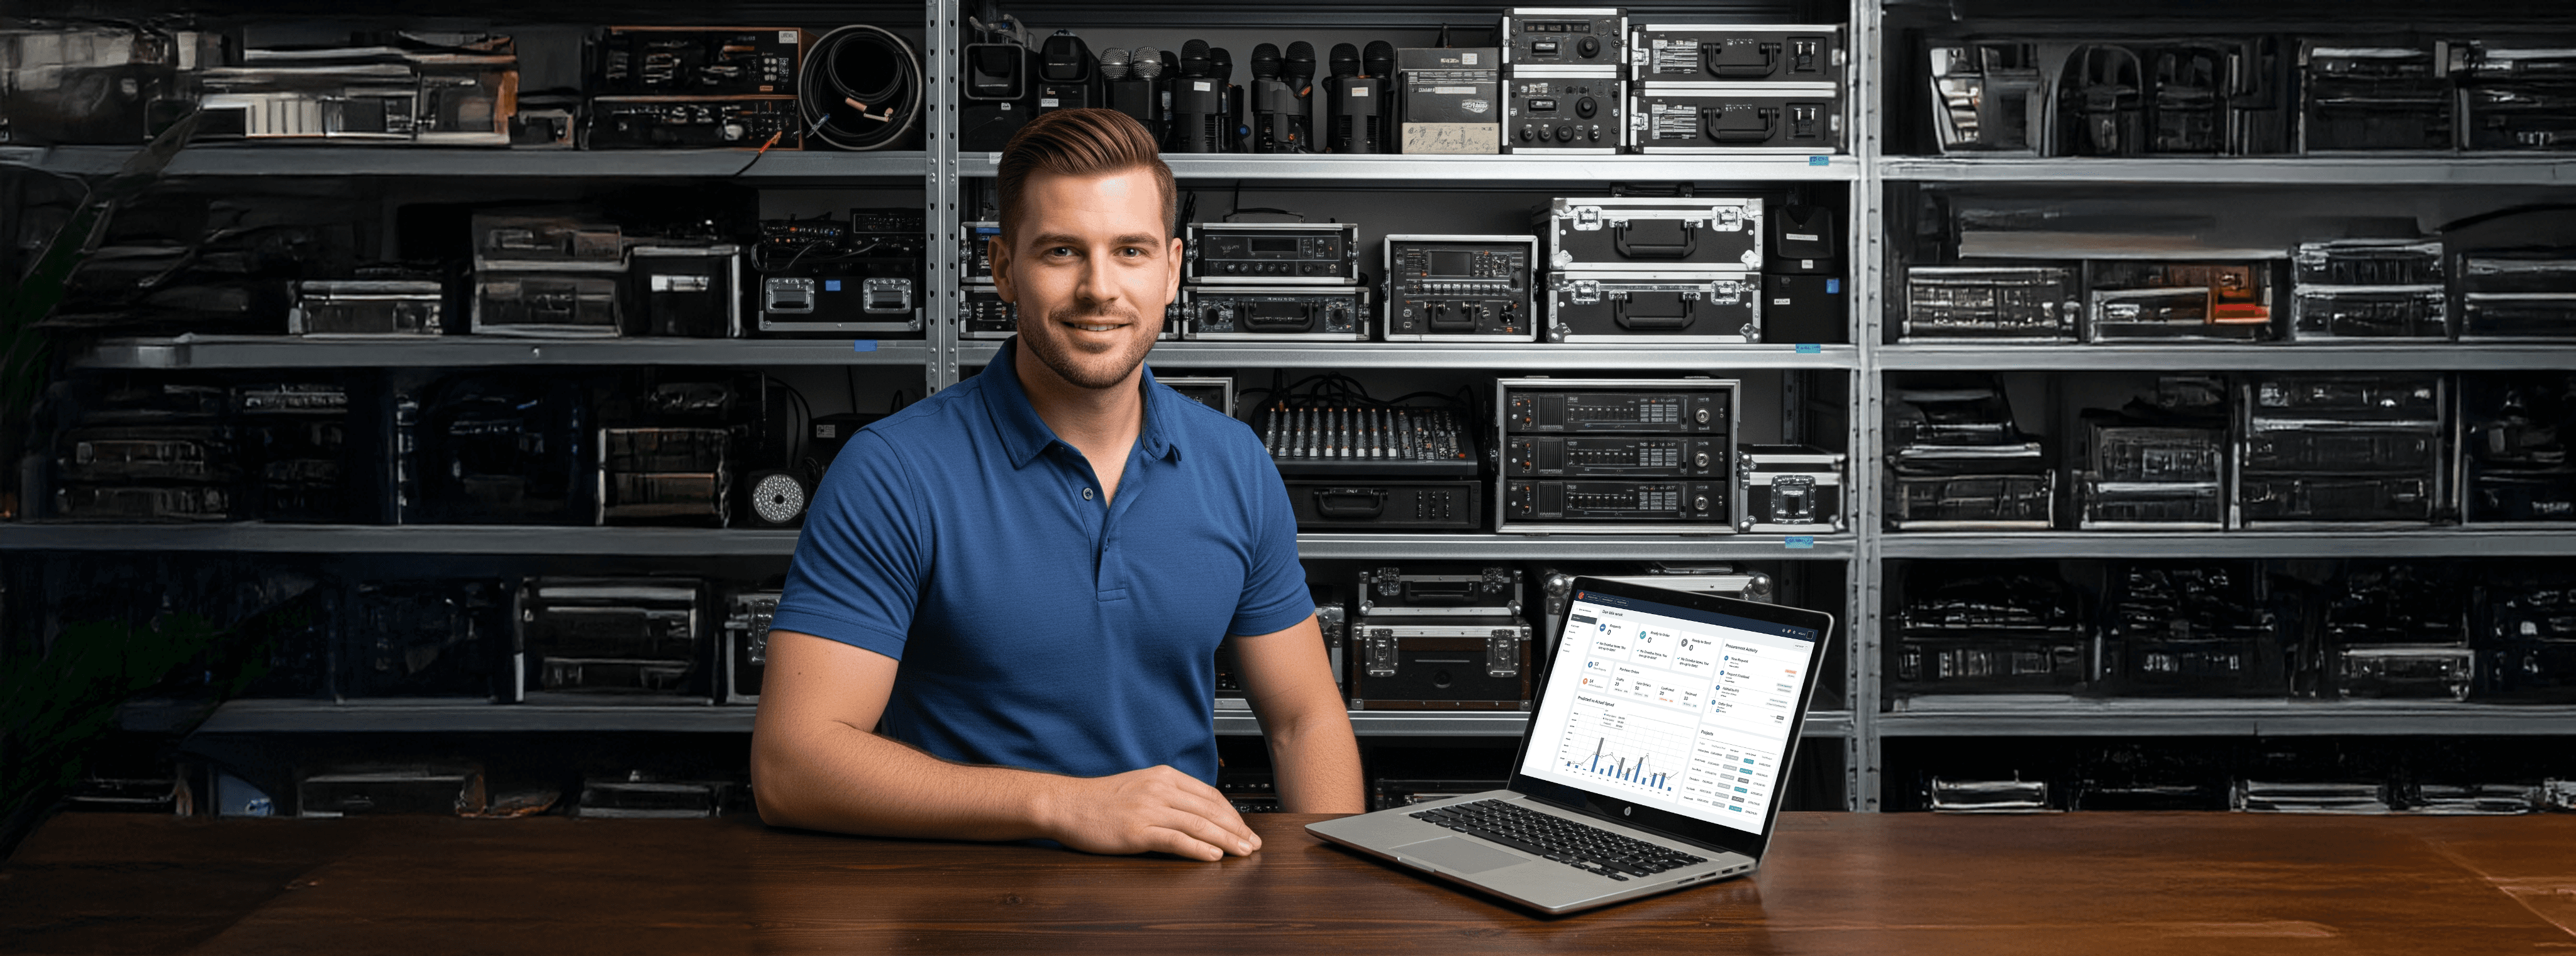Open the filter dropdown beside Procurement Activity
The image size is (2576, 956).
1802,647
